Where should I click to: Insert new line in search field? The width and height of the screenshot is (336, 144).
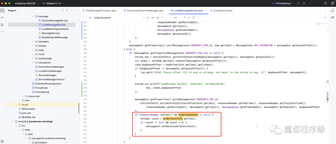(148, 18)
